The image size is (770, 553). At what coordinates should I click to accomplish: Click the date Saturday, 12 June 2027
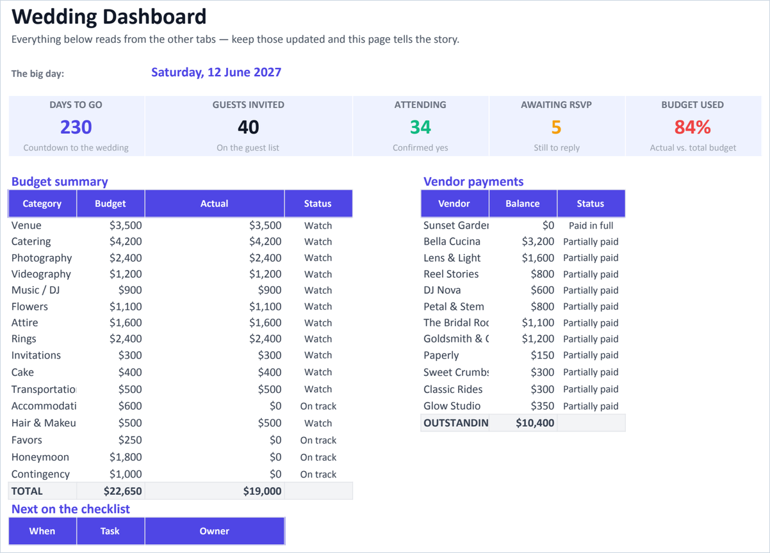coord(216,72)
